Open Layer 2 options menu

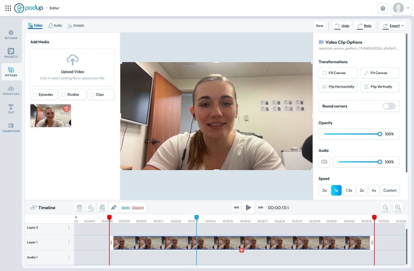coord(69,228)
